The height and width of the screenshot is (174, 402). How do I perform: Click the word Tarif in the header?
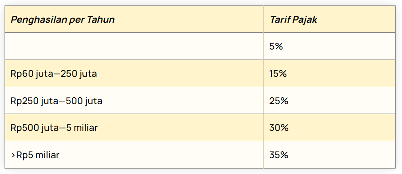[x=279, y=20]
